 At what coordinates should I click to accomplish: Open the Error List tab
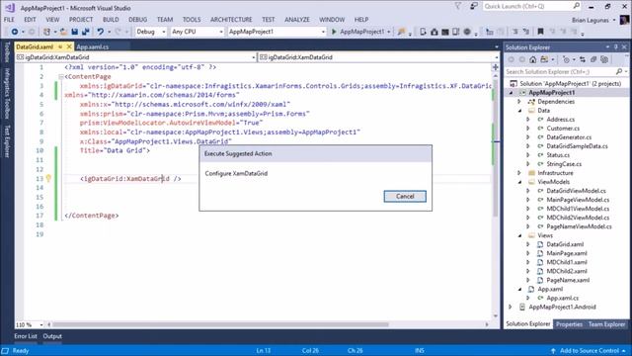click(26, 336)
